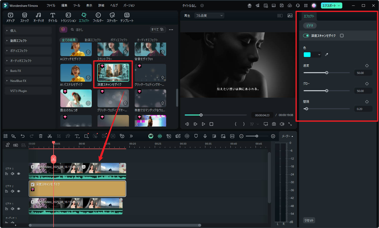379x228 pixels.
Task: Take a snapshot of the preview
Action: tap(274, 124)
